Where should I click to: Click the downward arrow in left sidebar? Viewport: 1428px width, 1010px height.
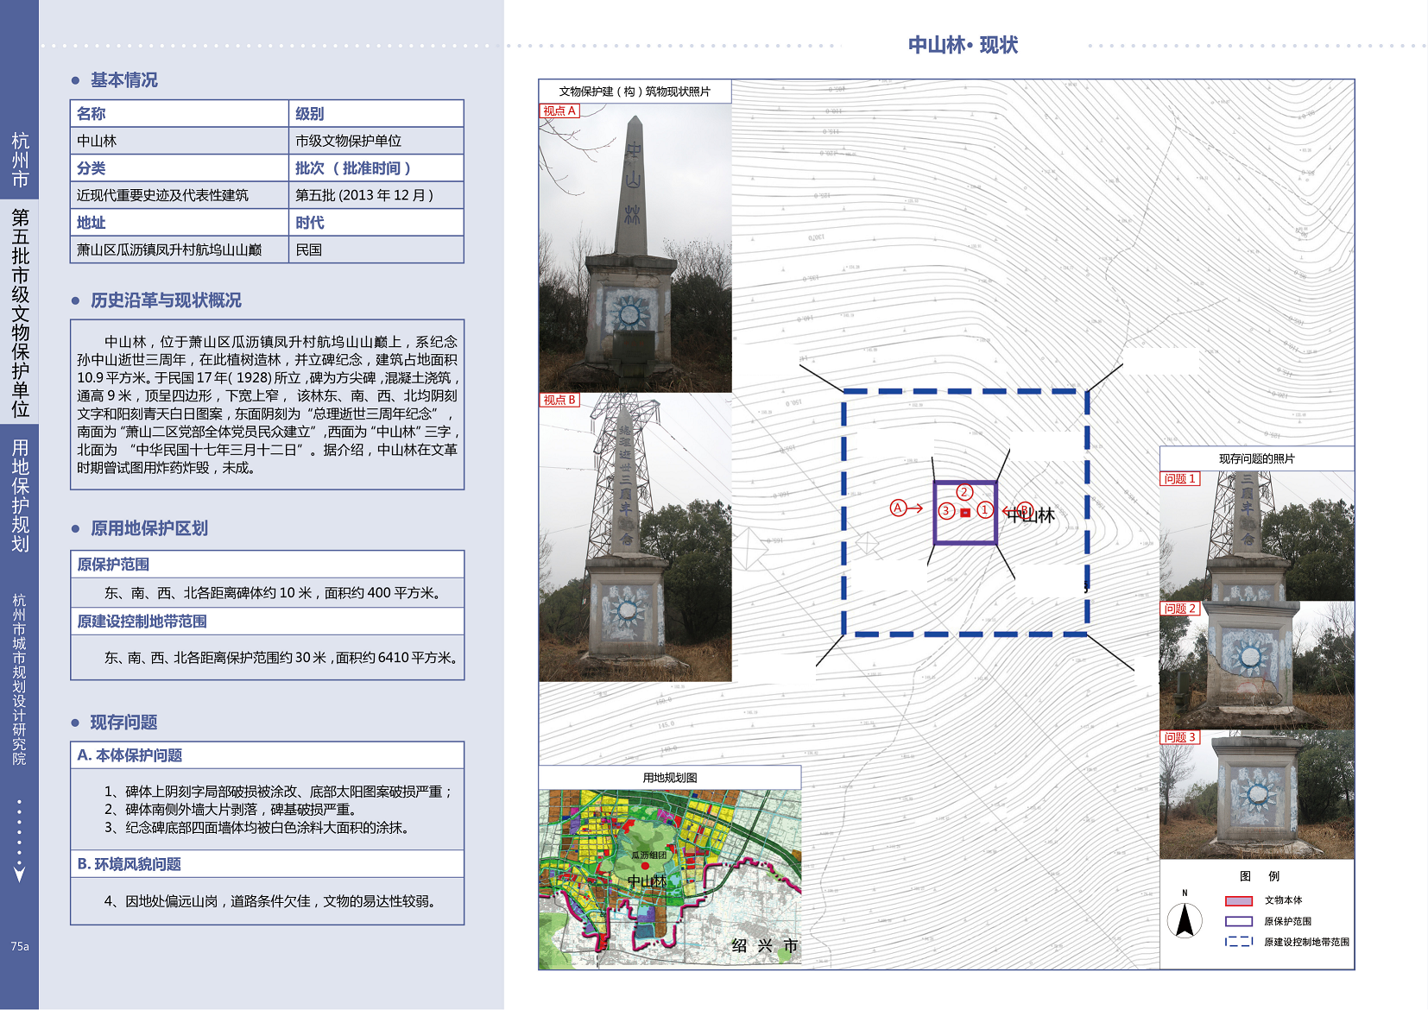19,874
